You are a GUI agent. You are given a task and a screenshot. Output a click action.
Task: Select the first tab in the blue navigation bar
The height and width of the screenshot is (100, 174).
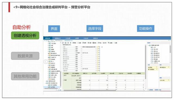(x=48, y=38)
